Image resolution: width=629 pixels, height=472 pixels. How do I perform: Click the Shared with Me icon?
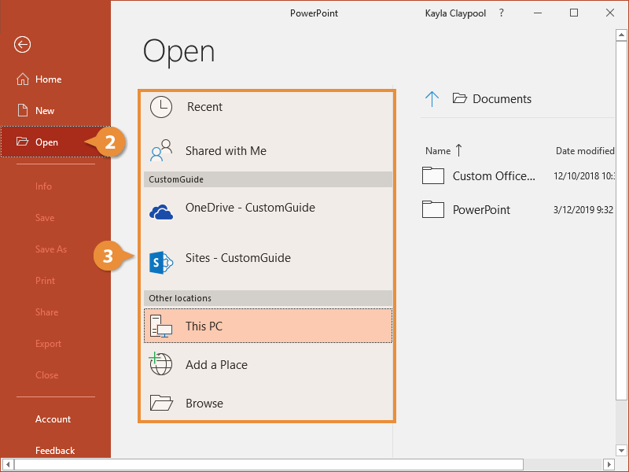[160, 149]
